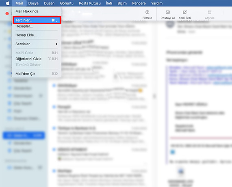Select Tercihler… in the Mail menu
The height and width of the screenshot is (187, 232).
coord(37,20)
